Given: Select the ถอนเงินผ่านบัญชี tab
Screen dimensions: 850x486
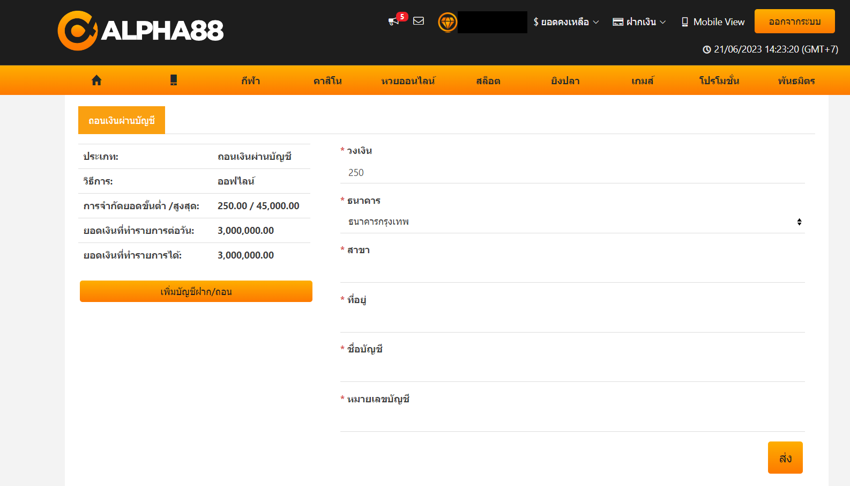Looking at the screenshot, I should (x=122, y=120).
